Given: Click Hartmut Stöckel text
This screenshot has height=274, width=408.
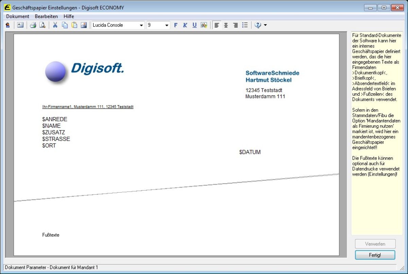Looking at the screenshot, I should [269, 80].
